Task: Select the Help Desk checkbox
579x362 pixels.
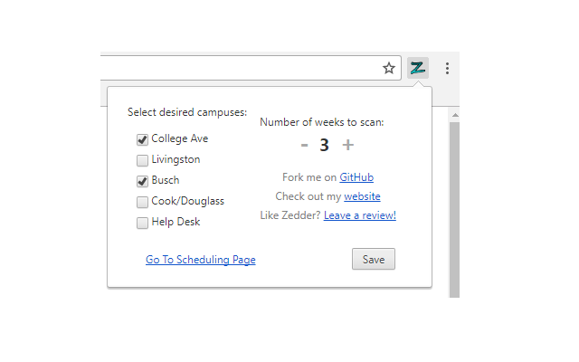Action: point(142,223)
